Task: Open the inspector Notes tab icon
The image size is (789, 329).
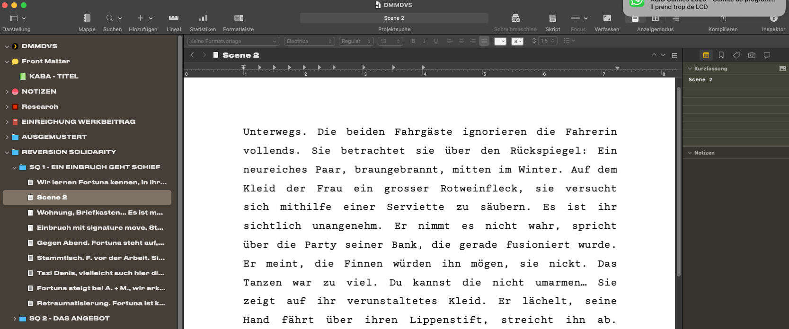Action: (x=706, y=55)
